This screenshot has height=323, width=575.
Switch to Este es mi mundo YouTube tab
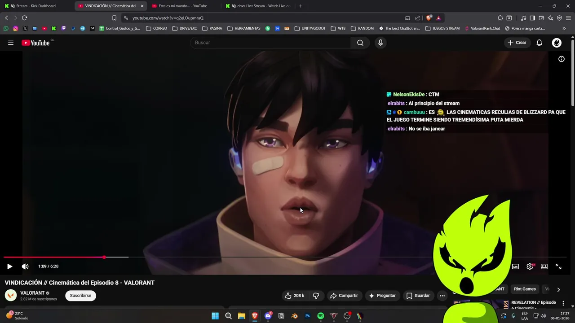pyautogui.click(x=183, y=6)
